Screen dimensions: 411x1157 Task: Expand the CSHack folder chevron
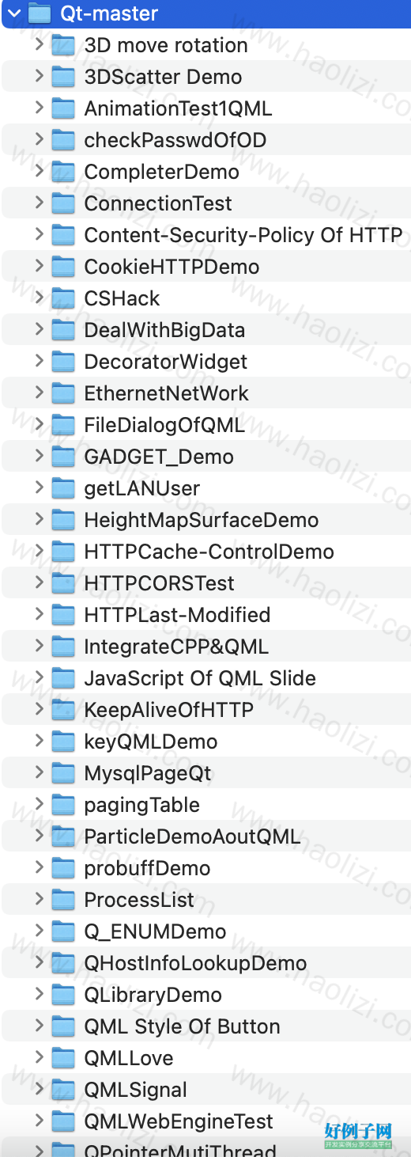coord(39,298)
